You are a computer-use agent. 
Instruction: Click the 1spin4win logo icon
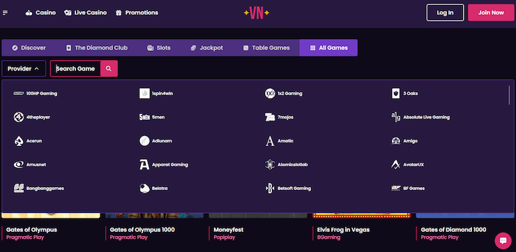click(144, 94)
